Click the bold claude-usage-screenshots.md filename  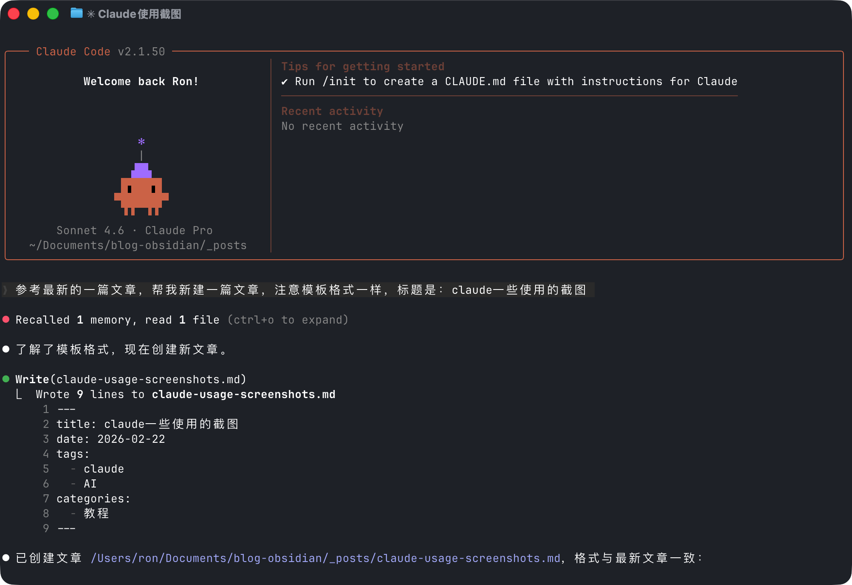[x=244, y=394]
